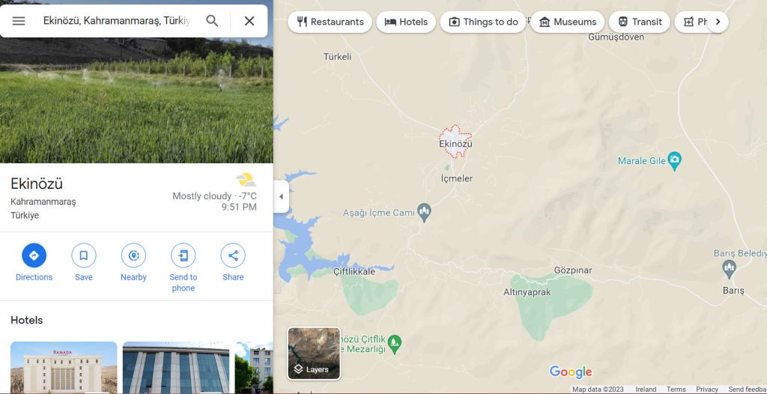Click the Ekinözü search input field
The width and height of the screenshot is (767, 394).
116,21
